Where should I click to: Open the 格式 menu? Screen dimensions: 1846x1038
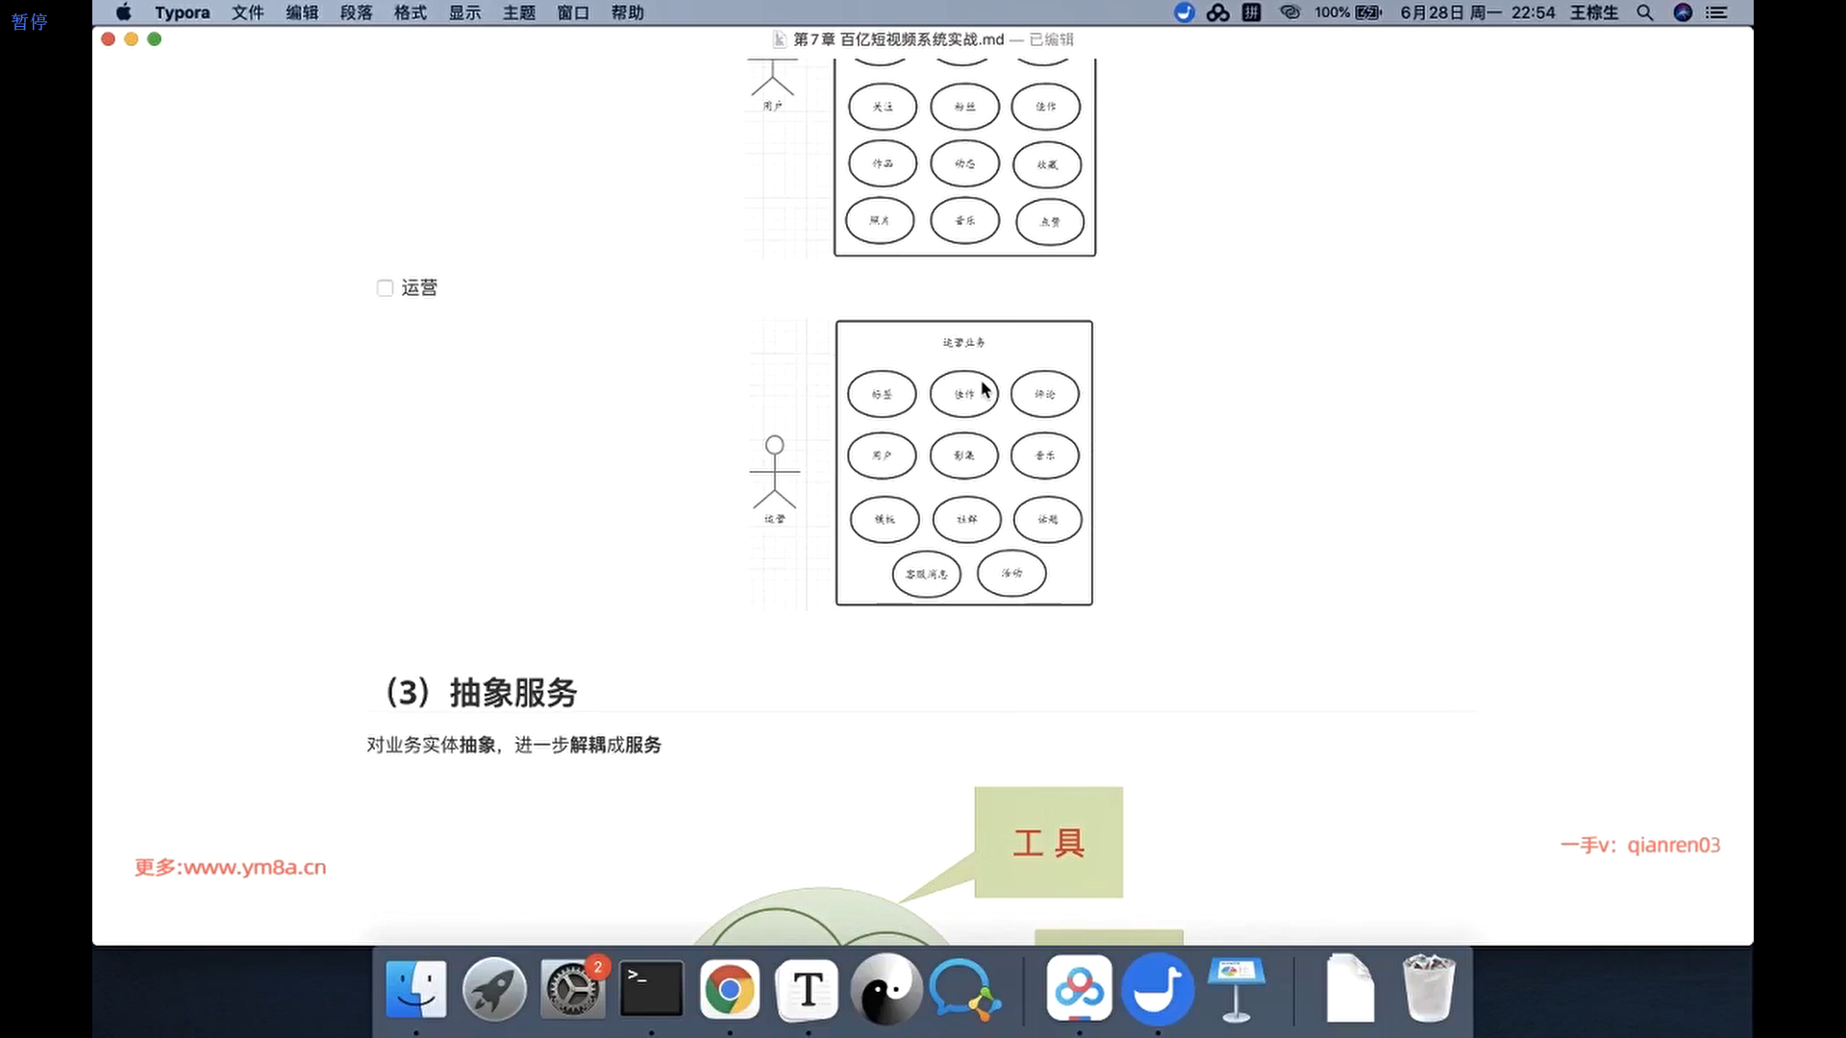411,12
